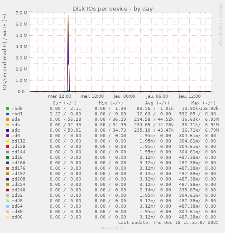Viewport: 225px width, 233px height.
Task: Click the green rbd0 legend color swatch
Action: (8, 109)
